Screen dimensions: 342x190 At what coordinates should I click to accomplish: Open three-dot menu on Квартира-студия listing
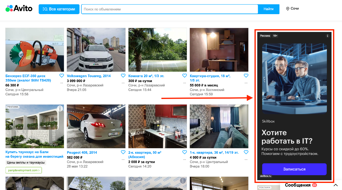pyautogui.click(x=246, y=83)
